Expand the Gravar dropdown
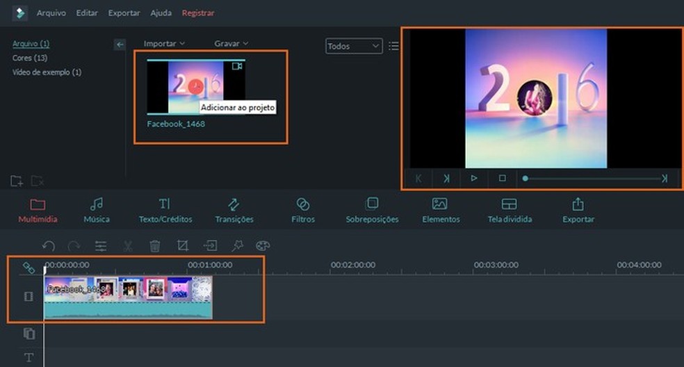 click(x=231, y=44)
